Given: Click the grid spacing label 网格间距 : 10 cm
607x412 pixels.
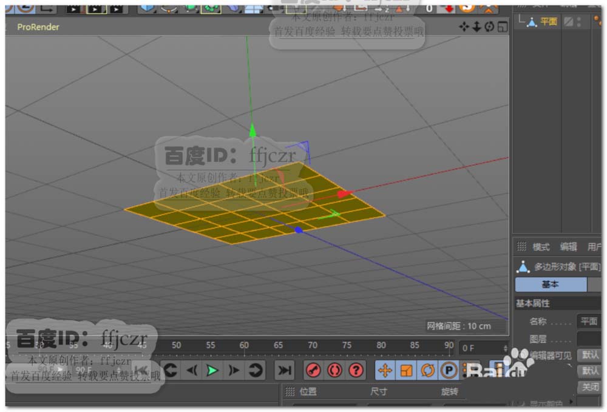Looking at the screenshot, I should pyautogui.click(x=459, y=326).
